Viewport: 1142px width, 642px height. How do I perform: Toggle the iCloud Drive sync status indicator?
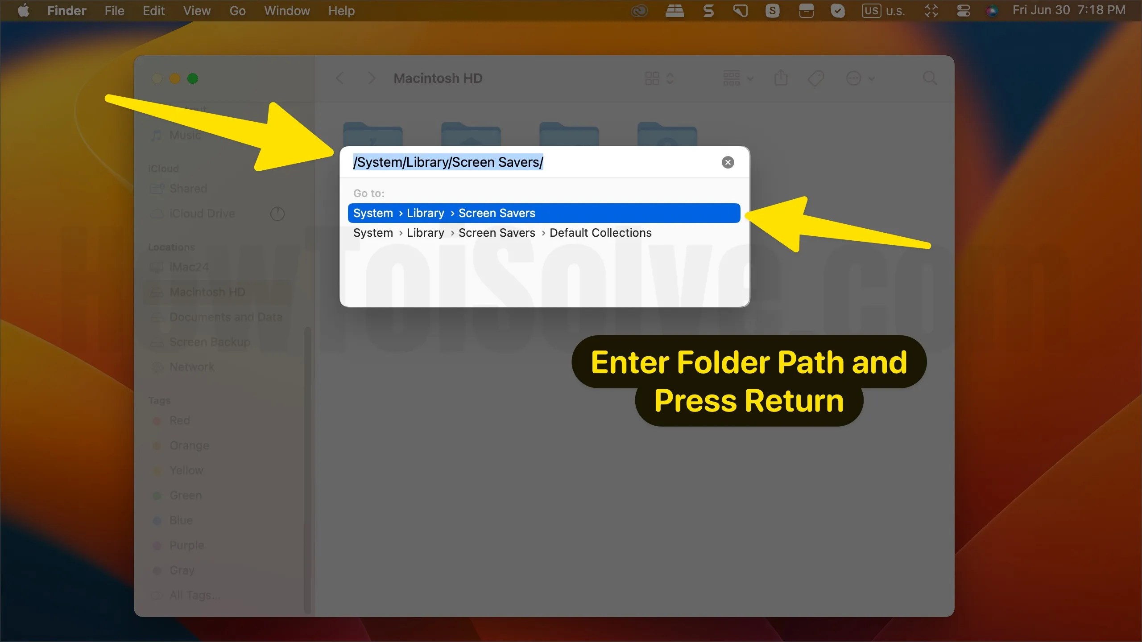point(277,214)
